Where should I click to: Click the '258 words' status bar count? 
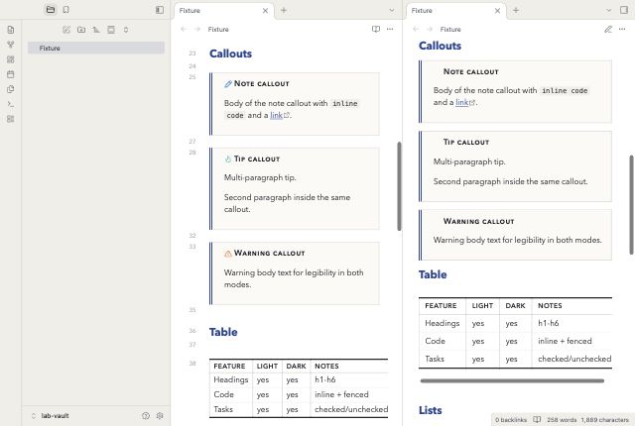(x=562, y=420)
